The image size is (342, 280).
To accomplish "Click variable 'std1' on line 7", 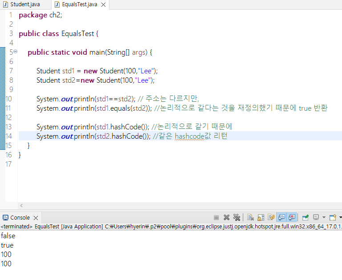I will pos(68,71).
